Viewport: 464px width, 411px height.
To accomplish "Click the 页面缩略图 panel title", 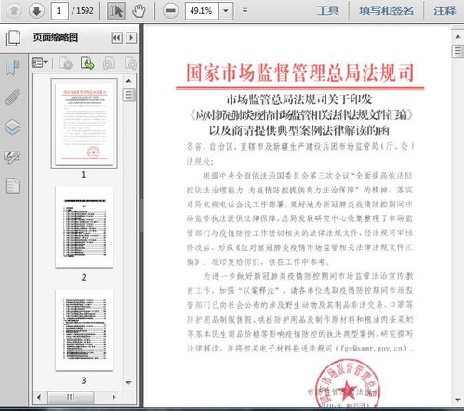I will pyautogui.click(x=56, y=38).
